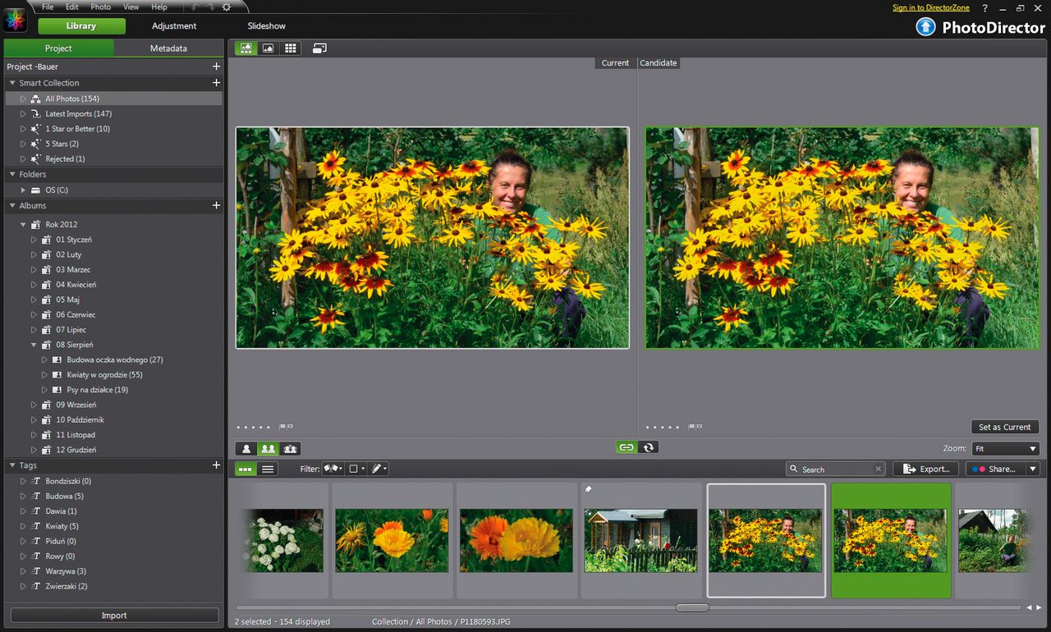
Task: Open the File menu
Action: (x=48, y=7)
